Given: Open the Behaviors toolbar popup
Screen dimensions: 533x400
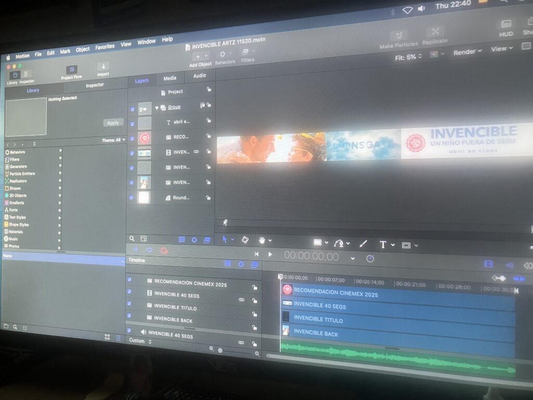Looking at the screenshot, I should coord(225,54).
